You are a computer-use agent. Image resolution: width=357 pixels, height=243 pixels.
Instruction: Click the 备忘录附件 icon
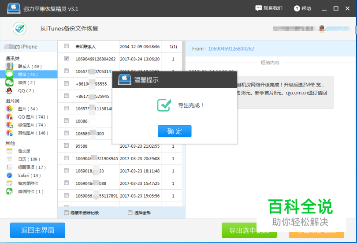9,183
